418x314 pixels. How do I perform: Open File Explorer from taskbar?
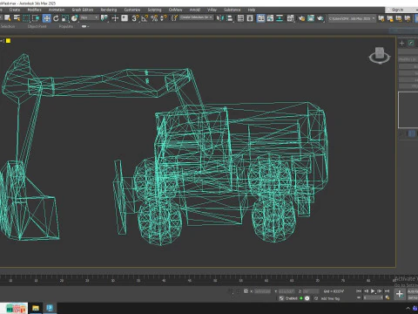click(36, 308)
